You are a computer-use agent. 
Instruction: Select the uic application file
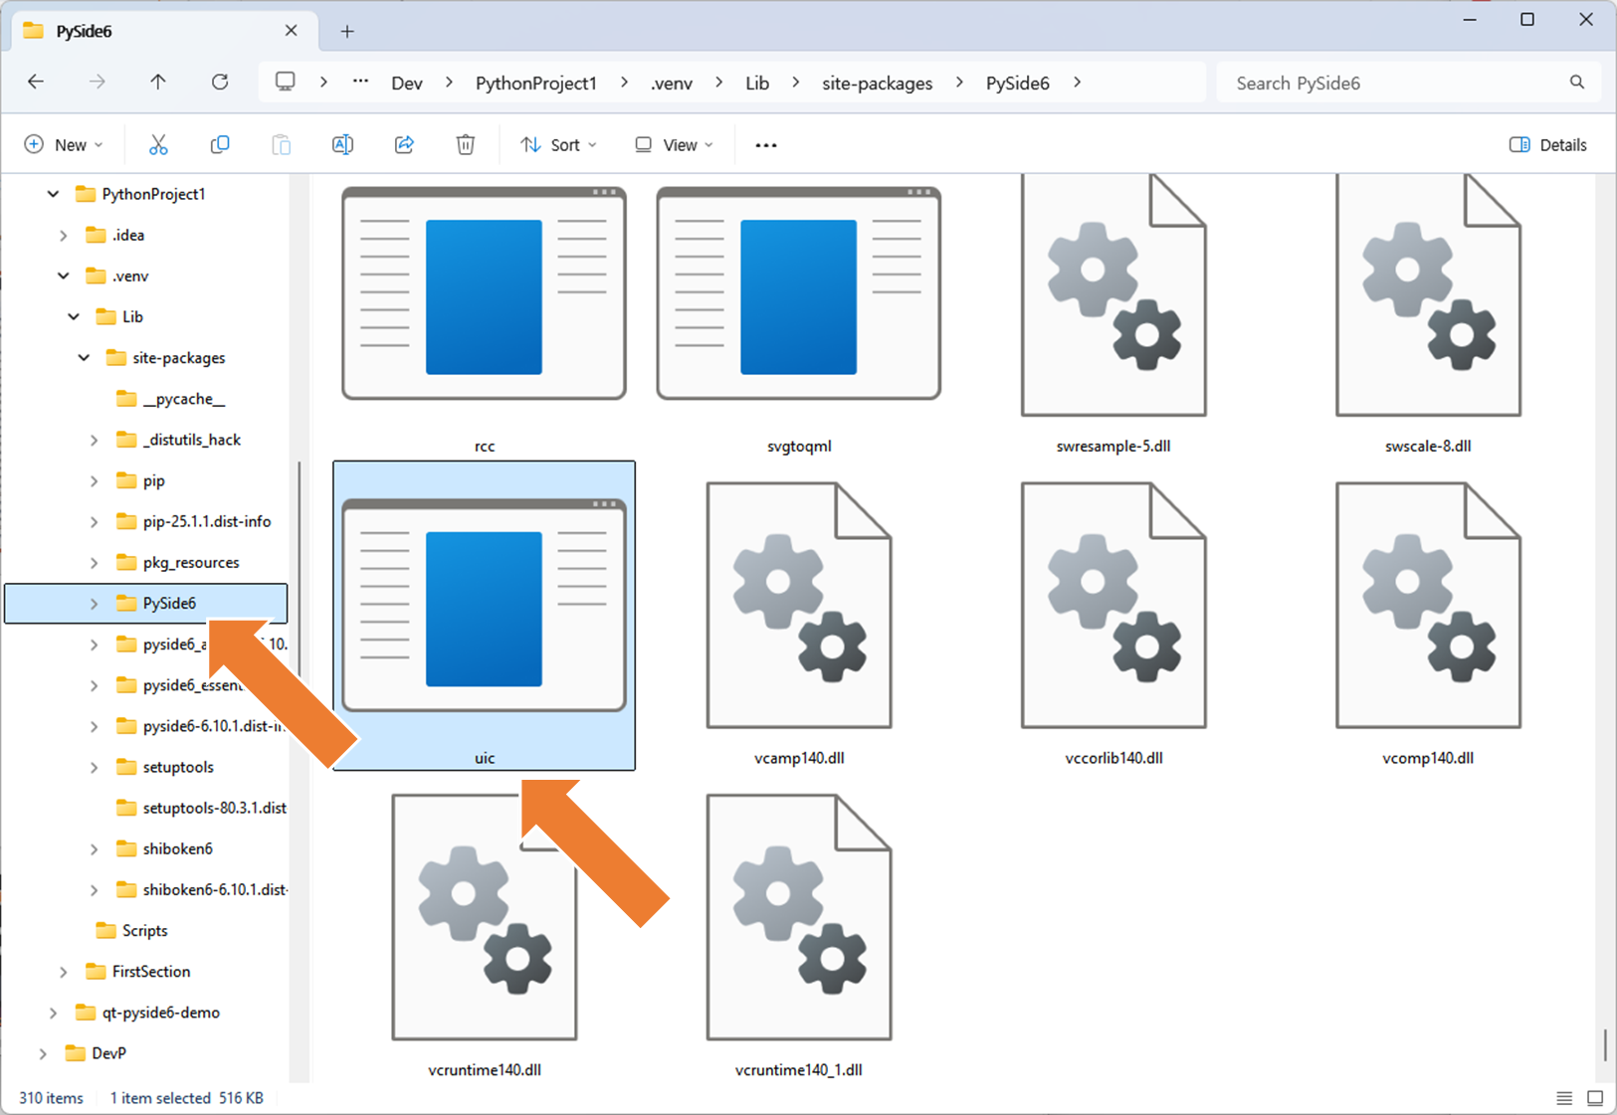pyautogui.click(x=485, y=616)
